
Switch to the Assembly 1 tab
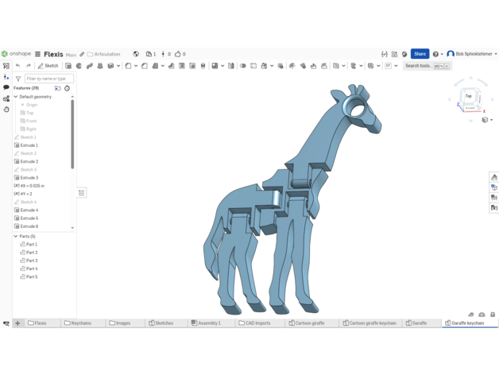pyautogui.click(x=207, y=323)
